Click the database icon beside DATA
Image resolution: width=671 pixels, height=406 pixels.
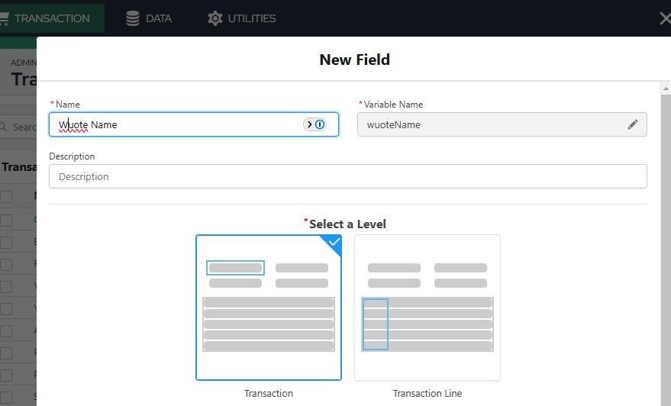pyautogui.click(x=133, y=18)
